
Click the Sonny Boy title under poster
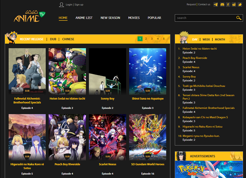(x=107, y=99)
